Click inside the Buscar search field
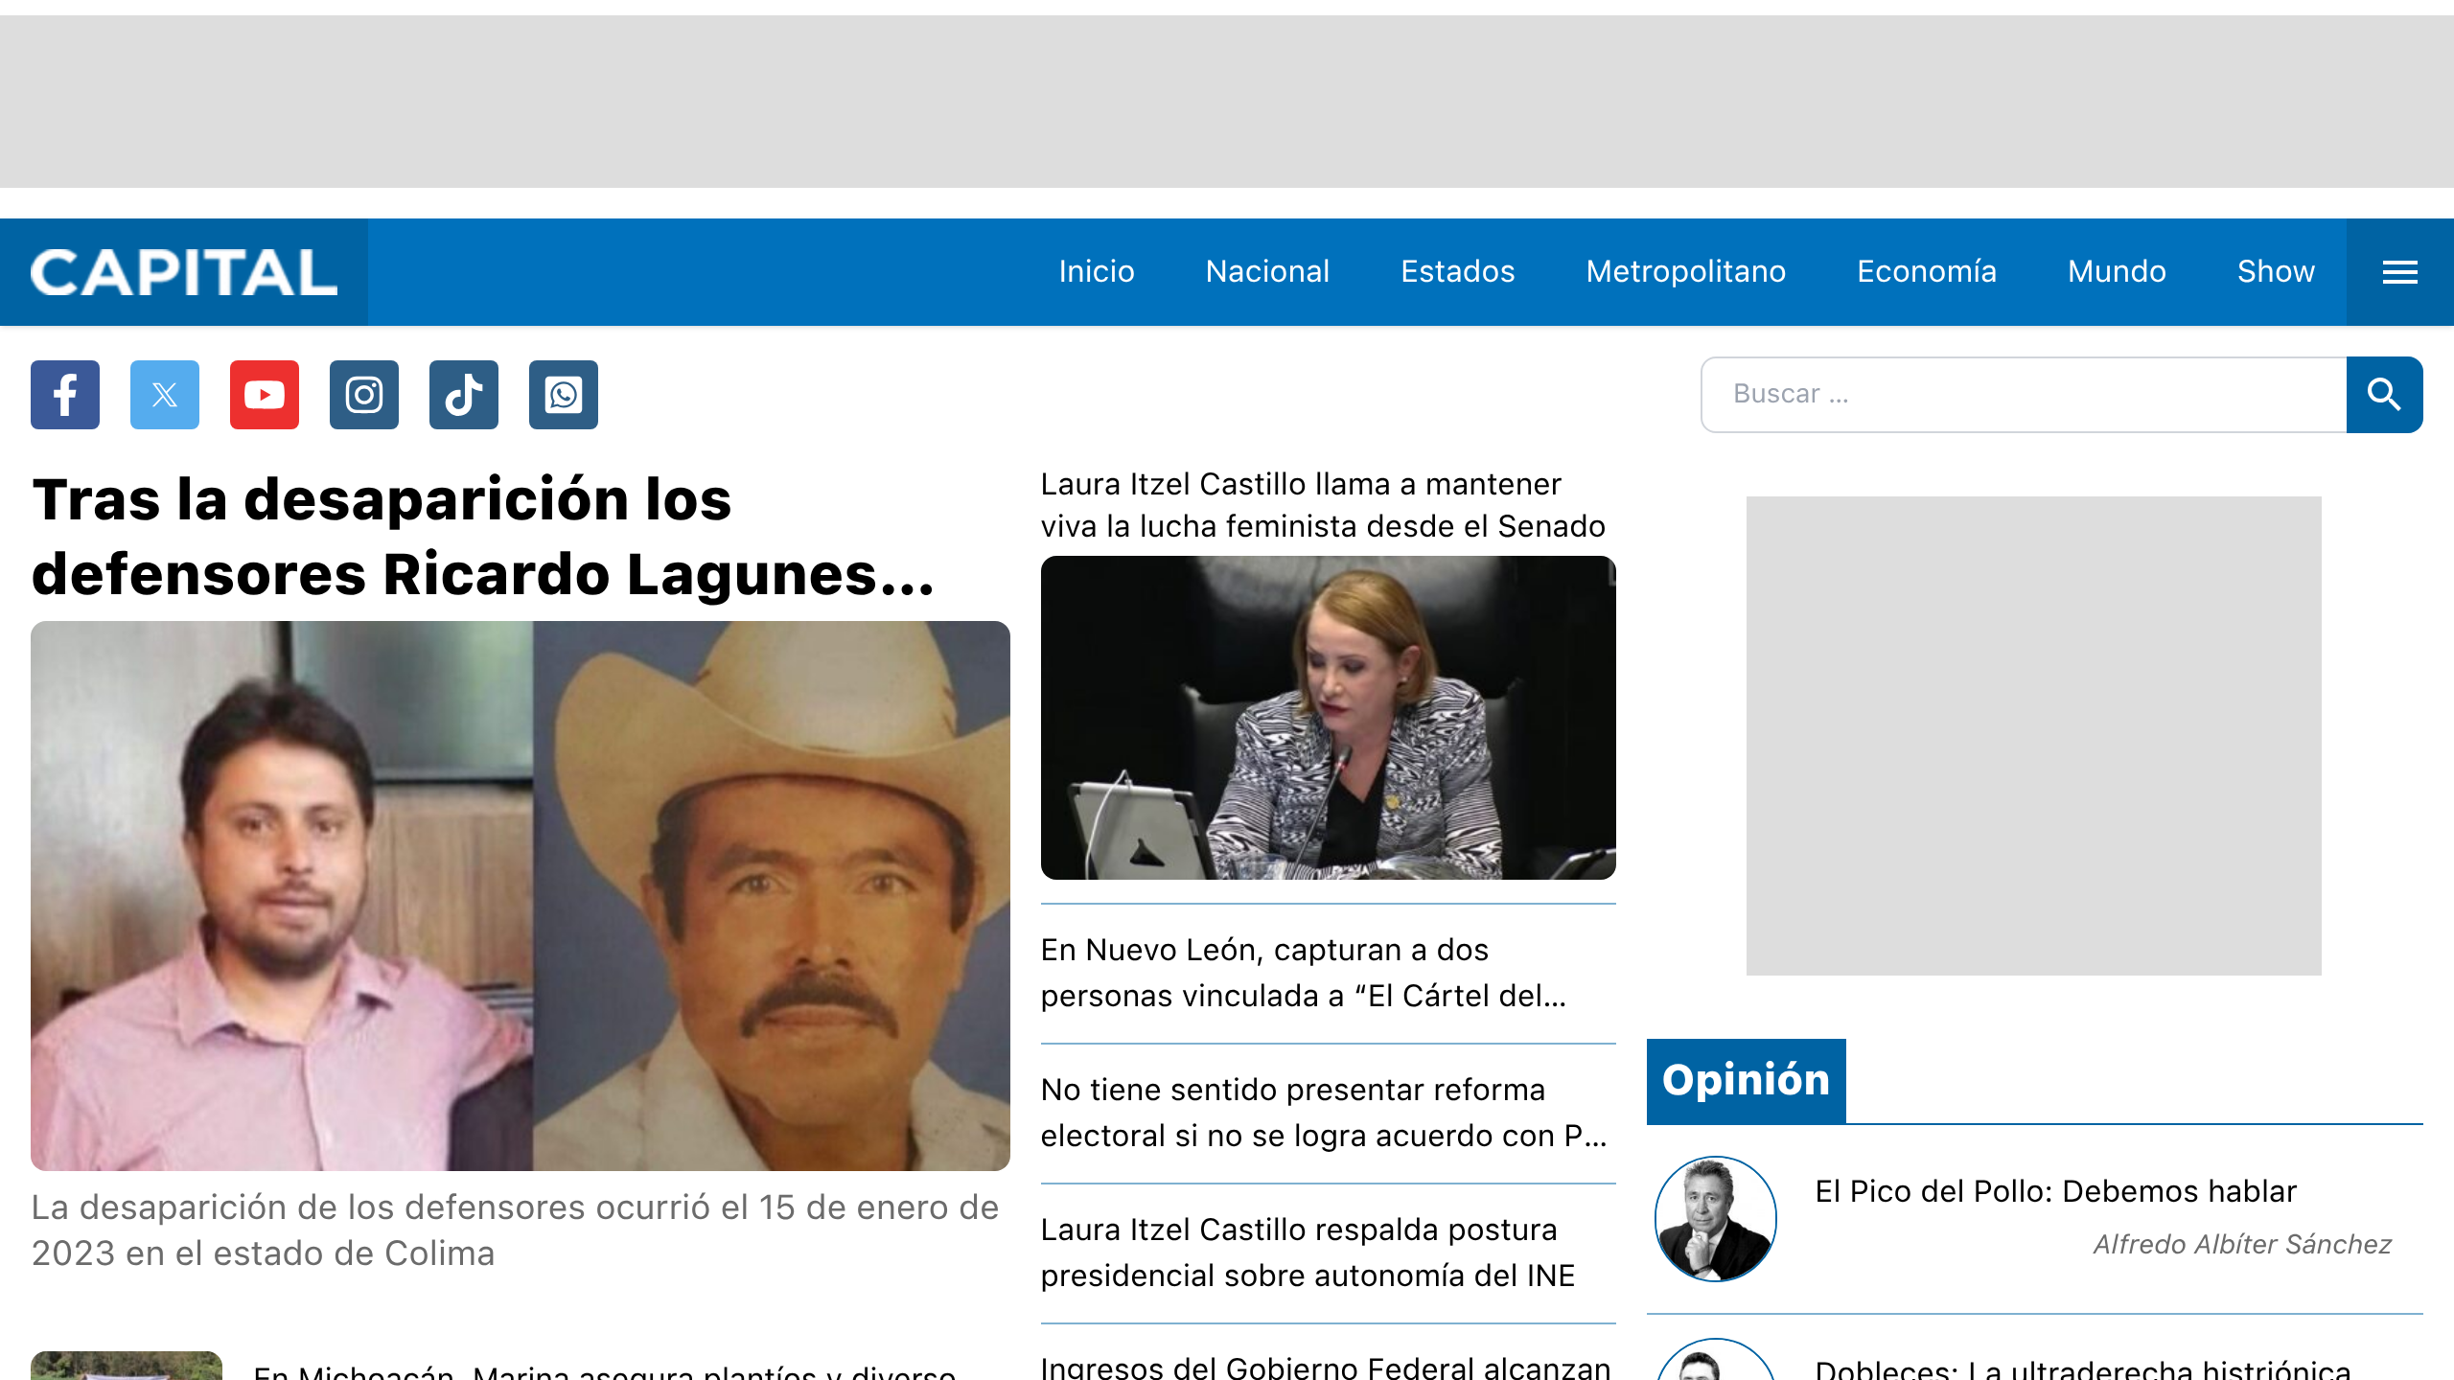Screen dimensions: 2454x1380 point(2013,394)
